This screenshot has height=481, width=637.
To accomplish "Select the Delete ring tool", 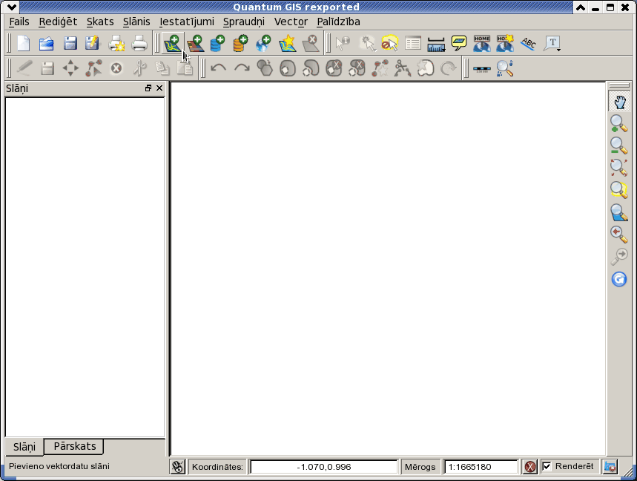I will [x=334, y=68].
